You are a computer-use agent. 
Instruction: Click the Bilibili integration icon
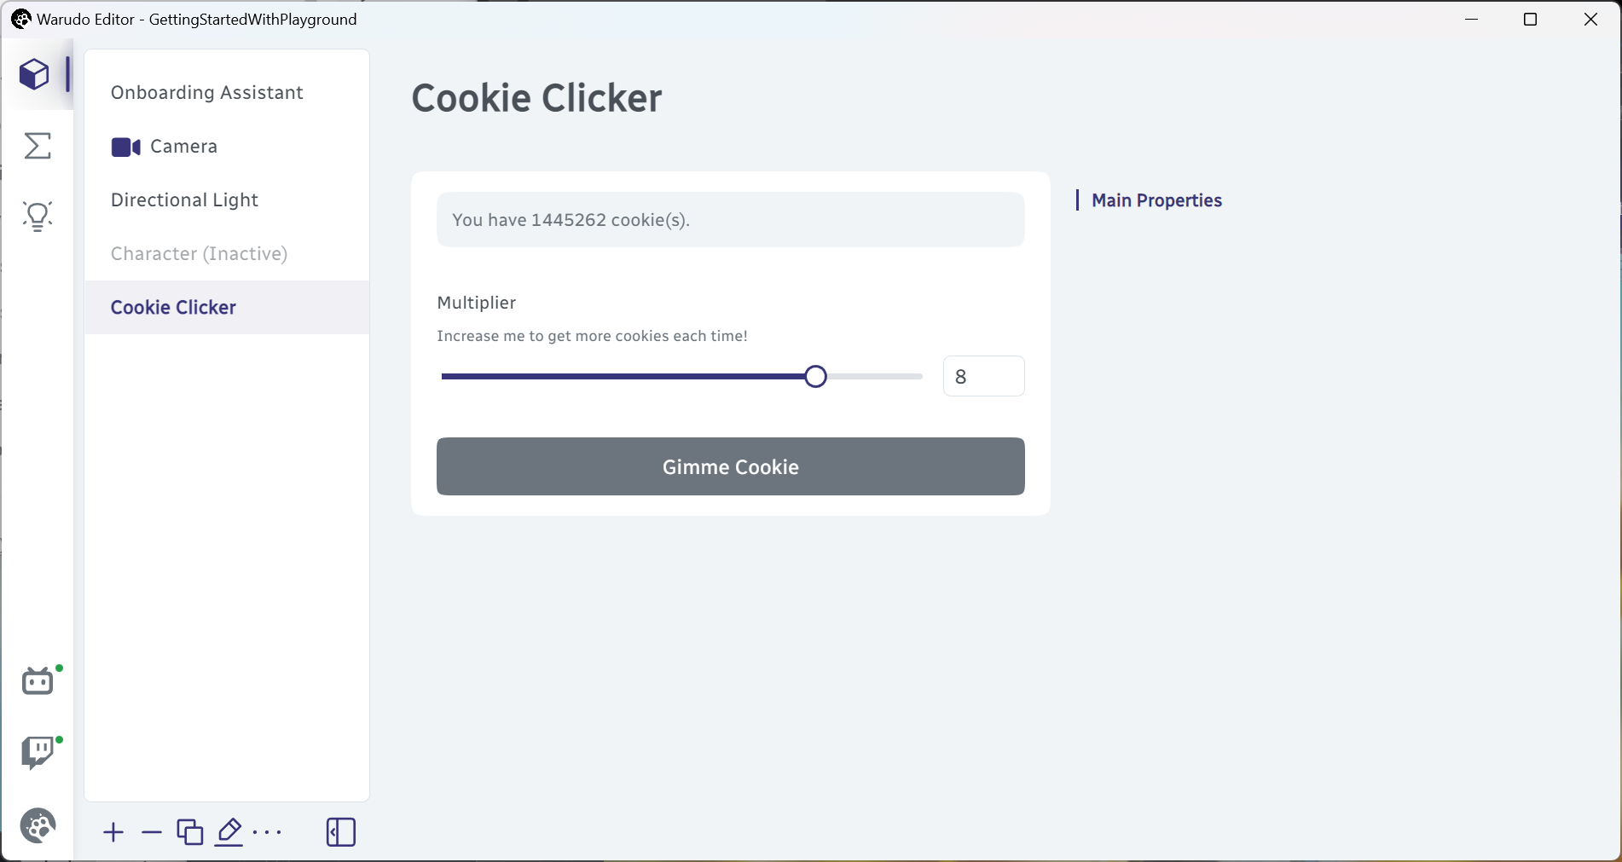point(38,681)
